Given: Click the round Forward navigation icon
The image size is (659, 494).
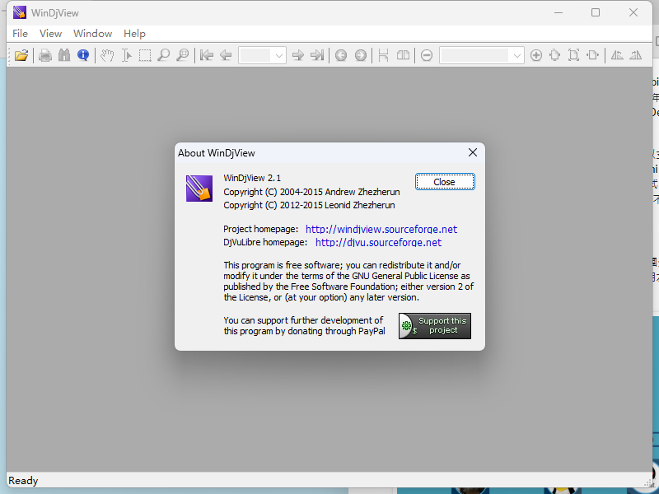Looking at the screenshot, I should coord(360,55).
